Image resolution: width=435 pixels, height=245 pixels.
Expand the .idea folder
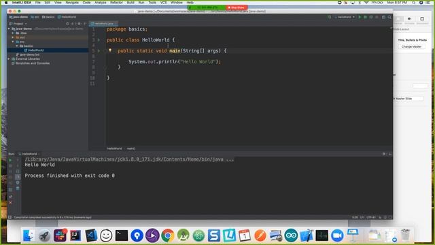point(13,33)
